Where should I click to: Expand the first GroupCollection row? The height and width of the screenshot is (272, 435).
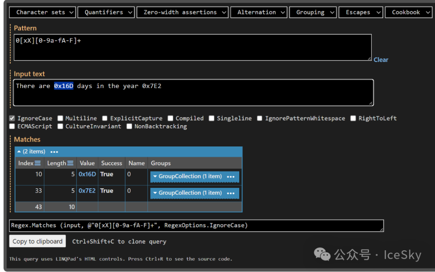click(155, 177)
